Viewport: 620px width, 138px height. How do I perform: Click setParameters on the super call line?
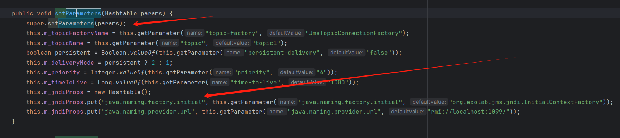(x=71, y=23)
